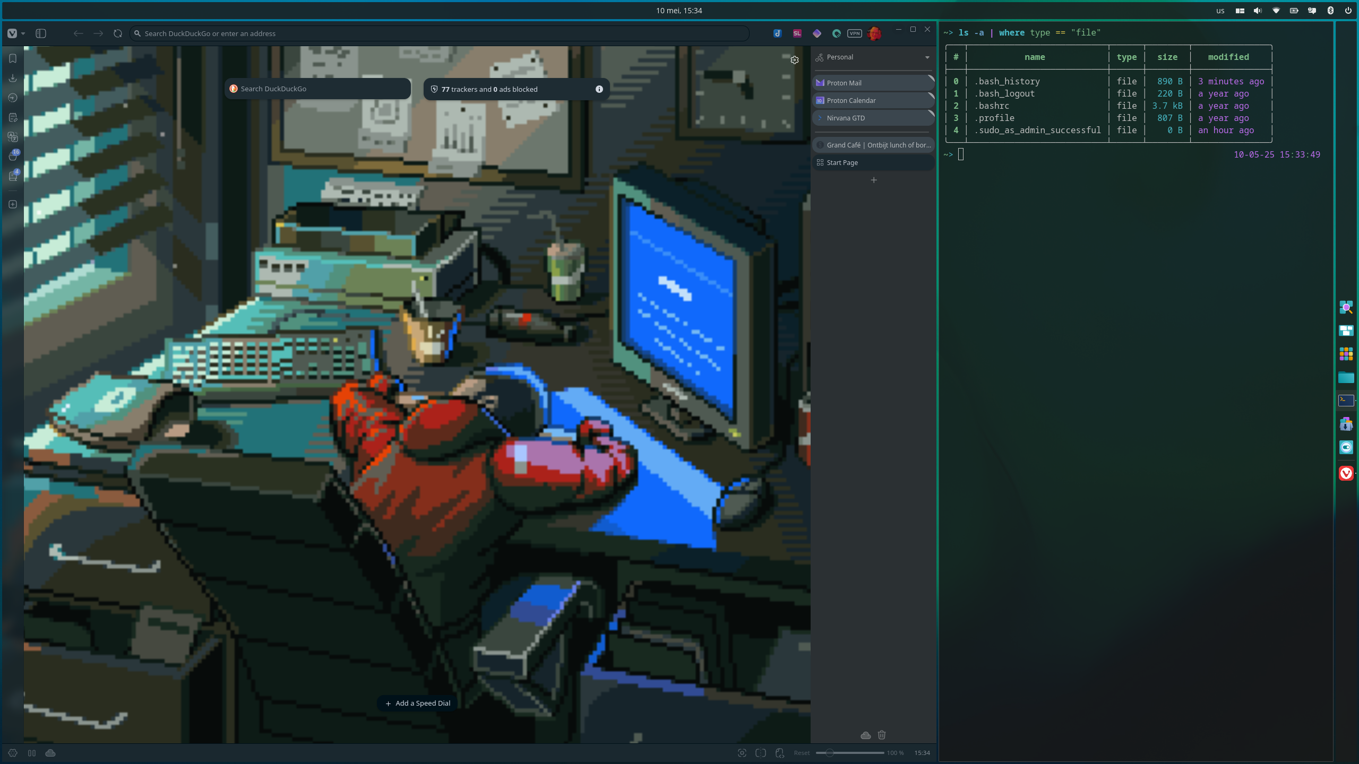Open closed tabs trash icon
This screenshot has height=764, width=1359.
(x=882, y=735)
